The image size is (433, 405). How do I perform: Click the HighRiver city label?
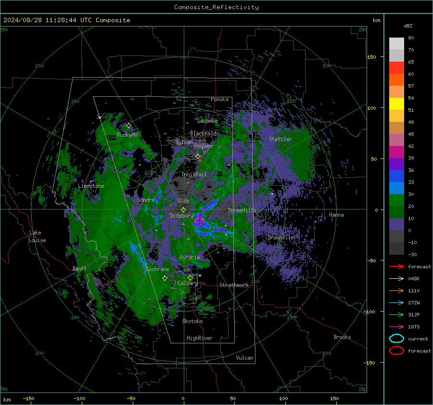click(x=200, y=338)
